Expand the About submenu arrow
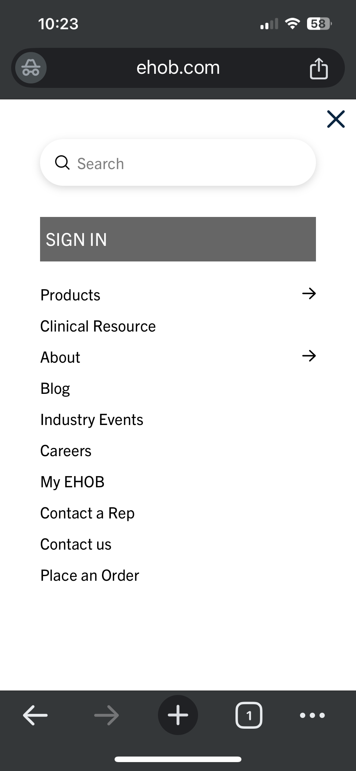Image resolution: width=356 pixels, height=771 pixels. click(x=309, y=356)
